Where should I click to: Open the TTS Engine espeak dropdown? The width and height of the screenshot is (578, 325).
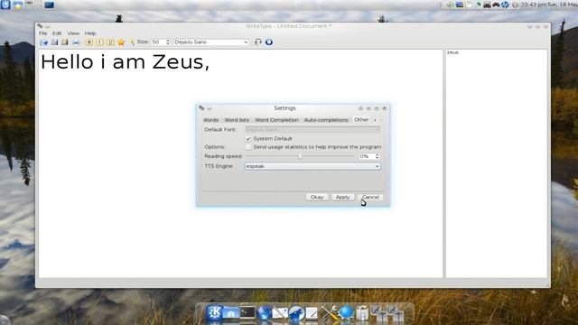[x=312, y=166]
